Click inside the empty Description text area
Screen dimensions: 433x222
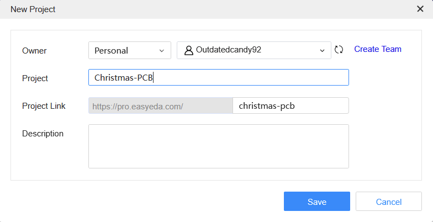[218, 146]
